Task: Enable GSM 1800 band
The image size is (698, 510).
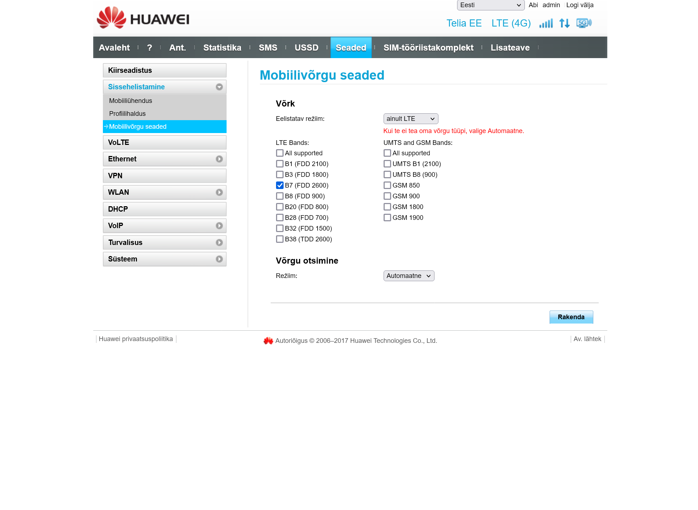Action: click(387, 207)
